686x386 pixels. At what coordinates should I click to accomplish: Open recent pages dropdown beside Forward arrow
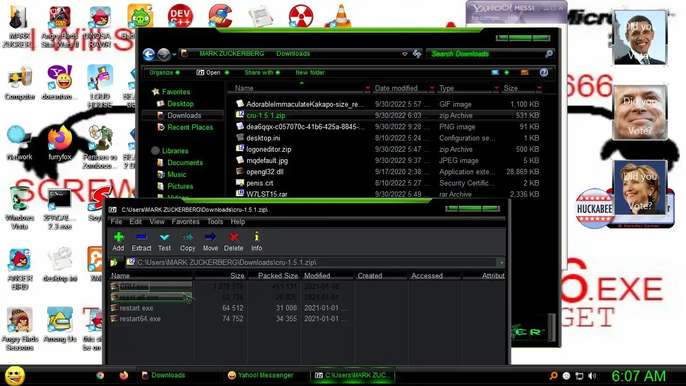pos(175,54)
